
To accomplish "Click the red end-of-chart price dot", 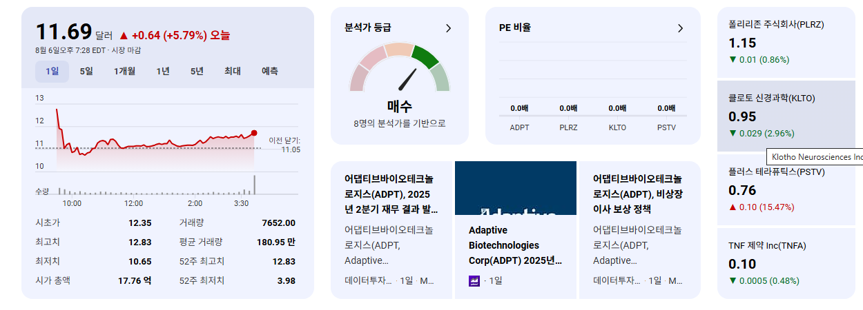I will [x=254, y=133].
